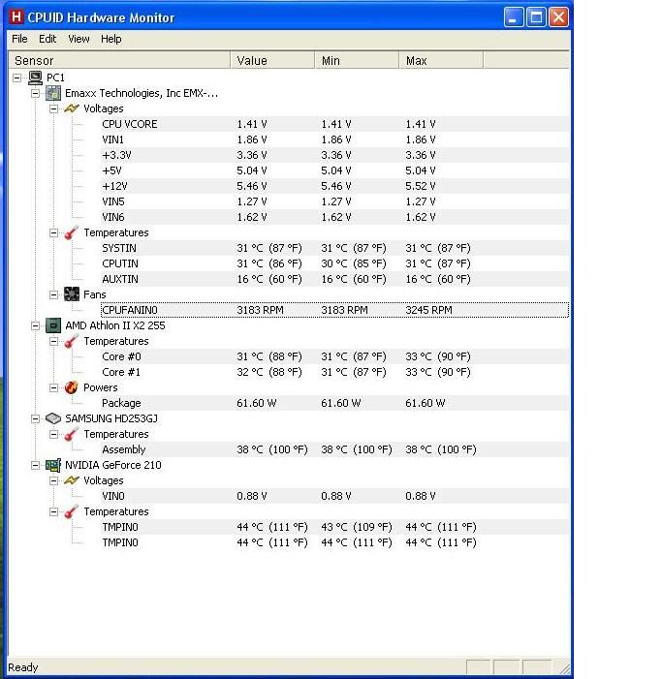Select the VIN5 row
The width and height of the screenshot is (662, 679).
334,201
